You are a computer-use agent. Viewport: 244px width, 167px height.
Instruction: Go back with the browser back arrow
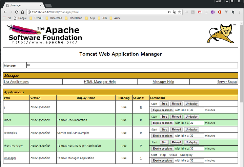5,12
